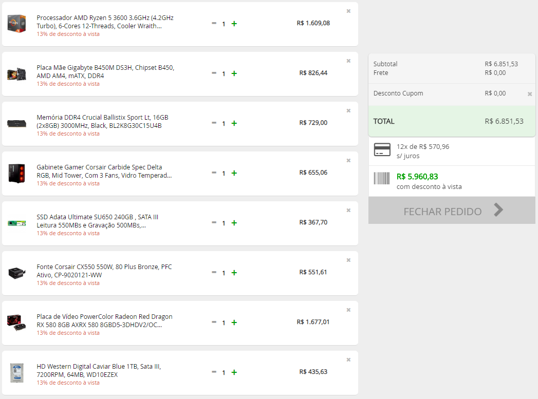Remove Adata SU650 SSD from cart
This screenshot has width=538, height=399.
click(x=348, y=210)
